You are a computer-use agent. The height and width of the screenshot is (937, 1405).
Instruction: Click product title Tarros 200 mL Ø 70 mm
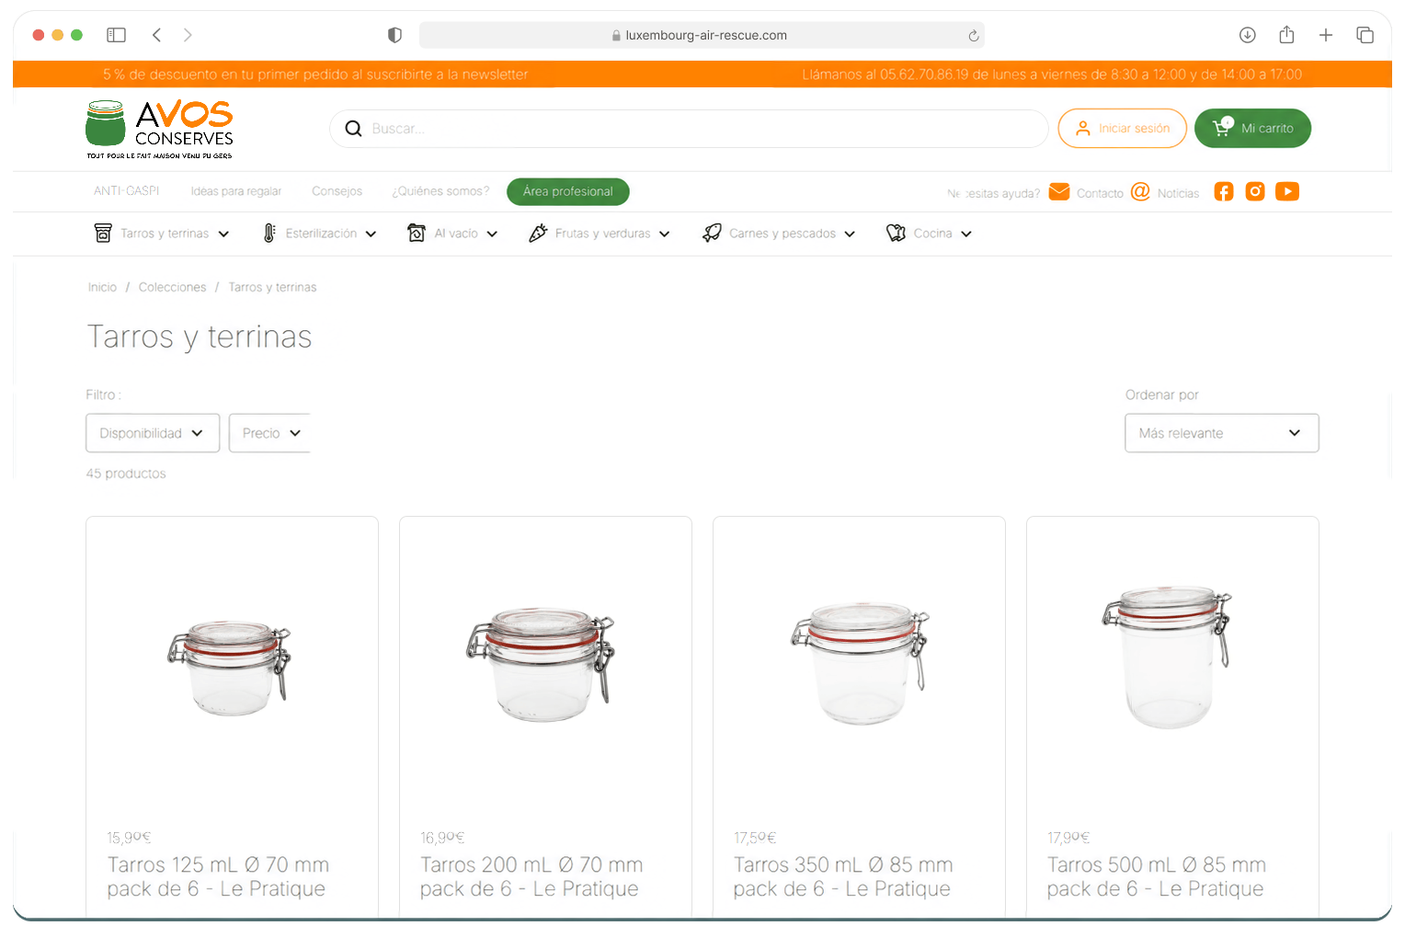click(x=531, y=876)
